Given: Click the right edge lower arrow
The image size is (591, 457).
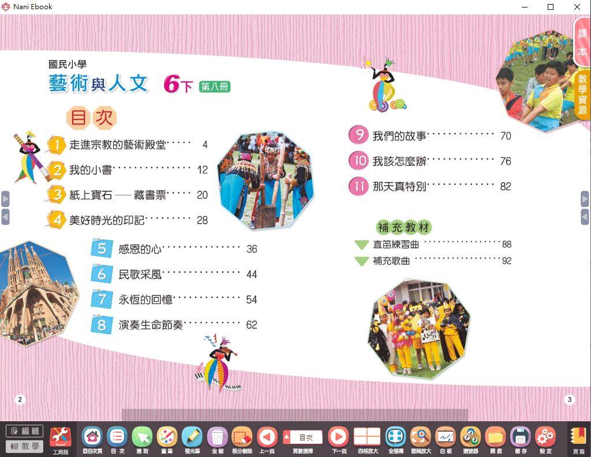Looking at the screenshot, I should point(585,217).
